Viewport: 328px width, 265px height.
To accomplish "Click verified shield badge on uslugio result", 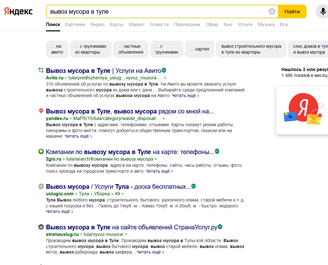I will pos(193,186).
